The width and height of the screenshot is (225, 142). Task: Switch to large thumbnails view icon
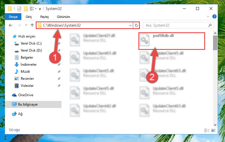tap(213, 130)
